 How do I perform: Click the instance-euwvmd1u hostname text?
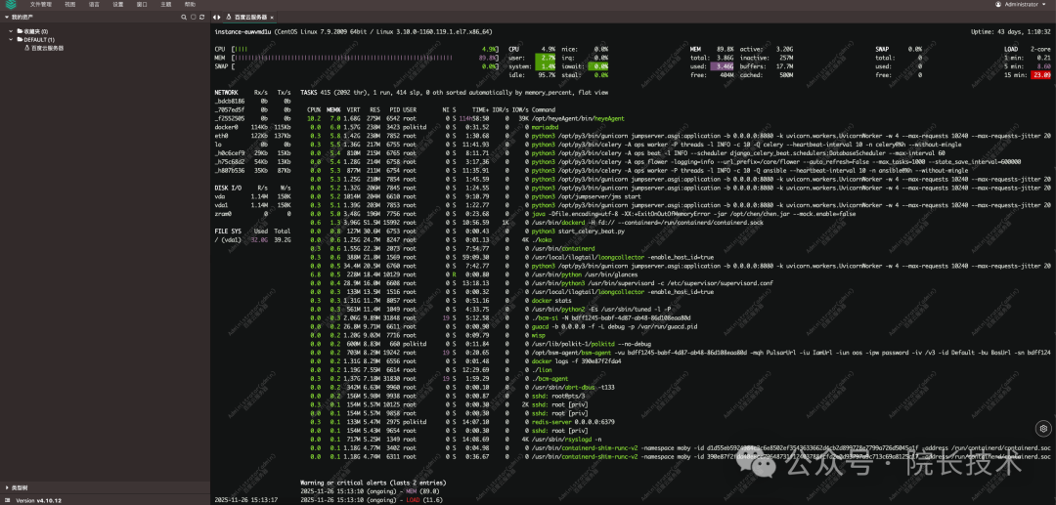[243, 31]
